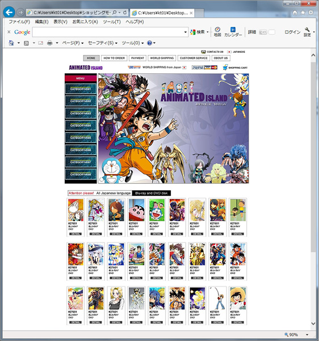Screen dimensions: 319x341
Task: Click the Crayon Shin-chan product thumbnail
Action: tap(136, 210)
